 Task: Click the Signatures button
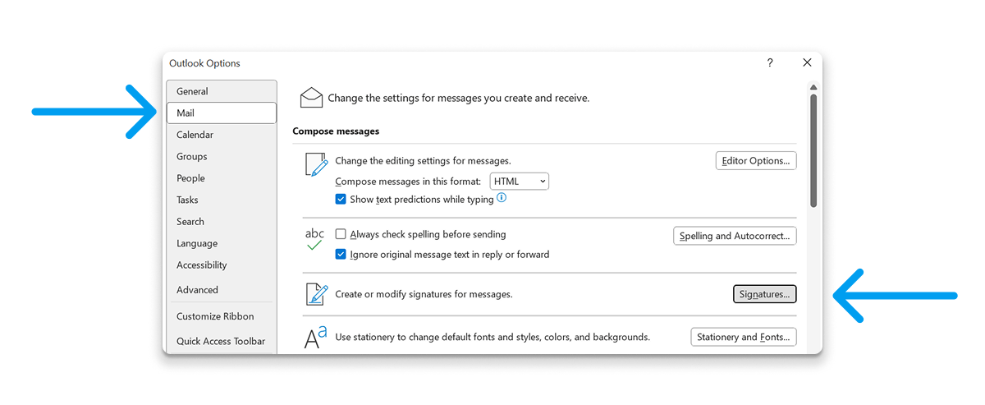(764, 294)
